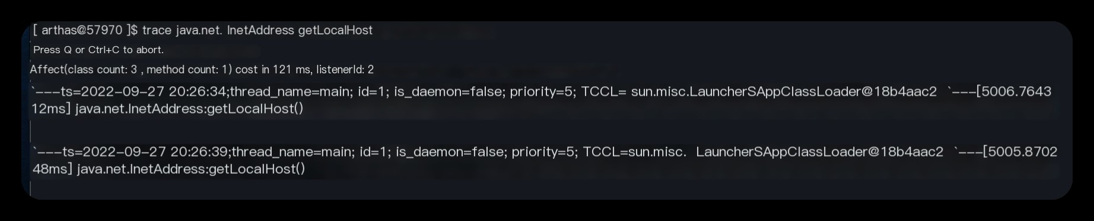Click the 5005.8702 duration value
This screenshot has width=1094, height=221.
coord(1022,152)
